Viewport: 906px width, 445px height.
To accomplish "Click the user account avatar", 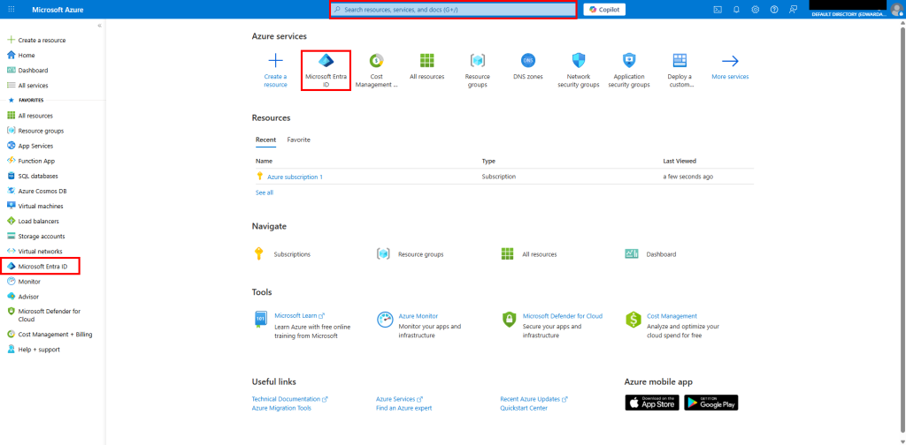I will pos(896,9).
